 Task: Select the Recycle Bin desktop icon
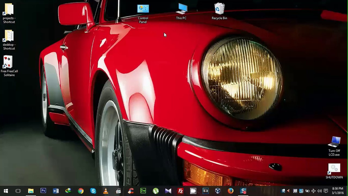pos(219,11)
